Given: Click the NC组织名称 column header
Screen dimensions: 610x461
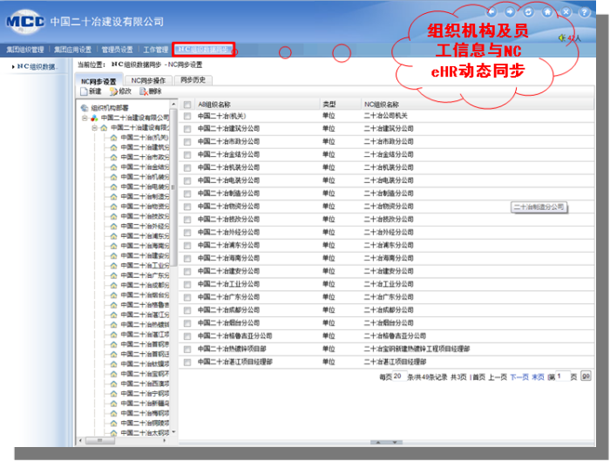Looking at the screenshot, I should pos(382,105).
